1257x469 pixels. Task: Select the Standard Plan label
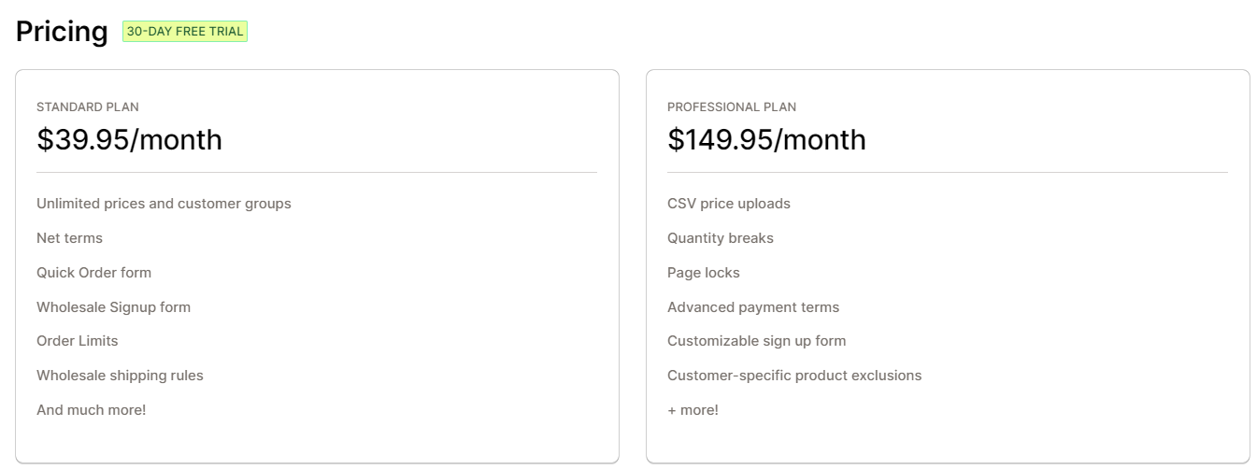click(x=88, y=107)
